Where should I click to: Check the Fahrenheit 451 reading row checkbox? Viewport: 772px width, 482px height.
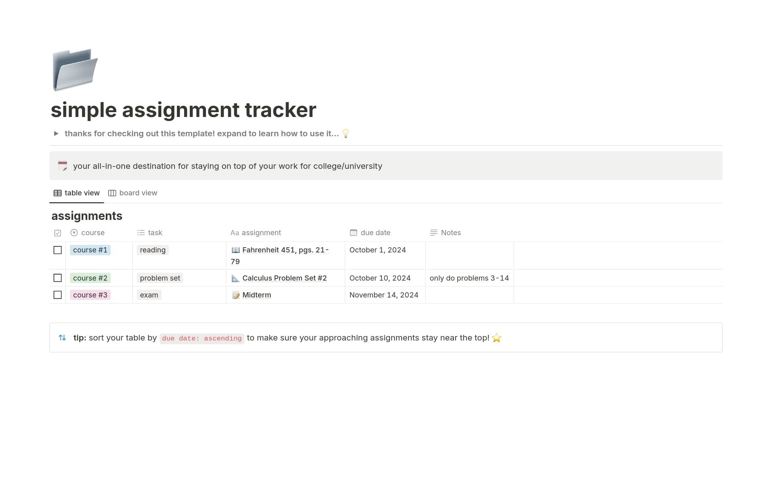57,250
